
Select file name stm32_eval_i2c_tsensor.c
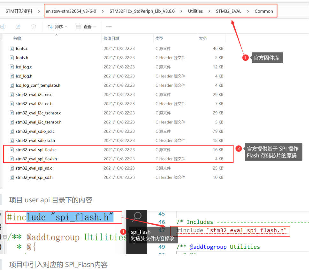coord(38,113)
